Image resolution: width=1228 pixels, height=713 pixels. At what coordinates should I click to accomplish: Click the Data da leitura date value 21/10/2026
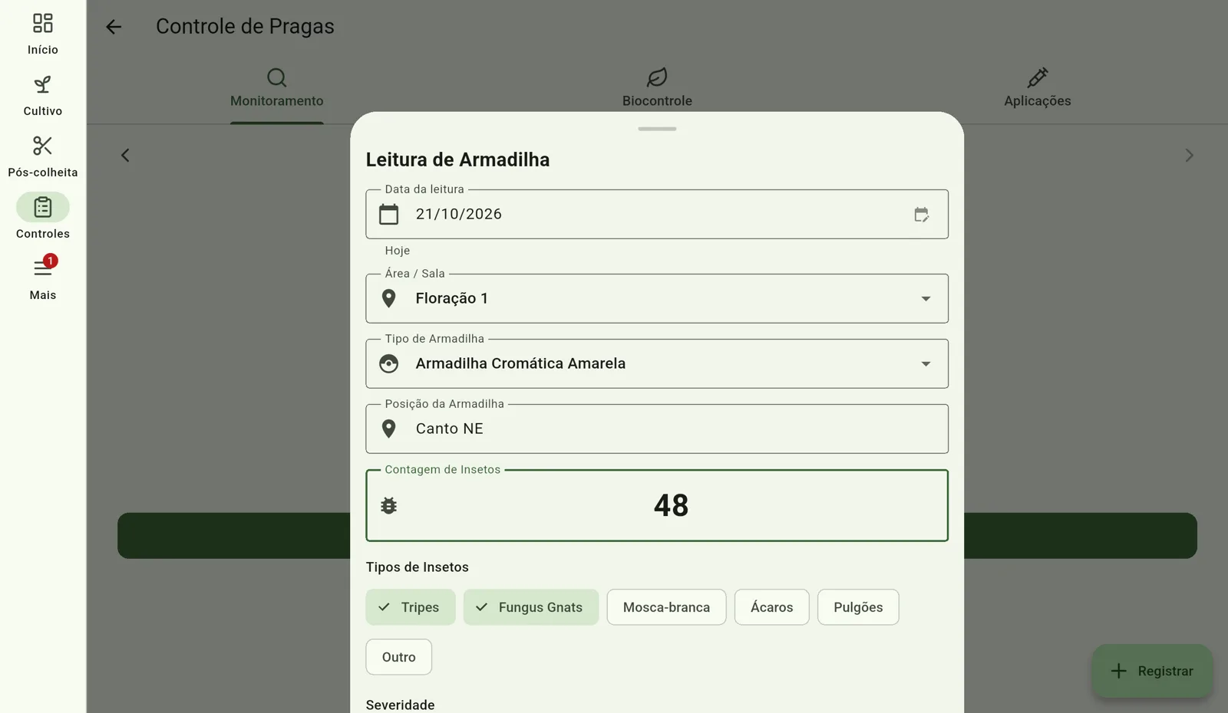[x=459, y=214]
